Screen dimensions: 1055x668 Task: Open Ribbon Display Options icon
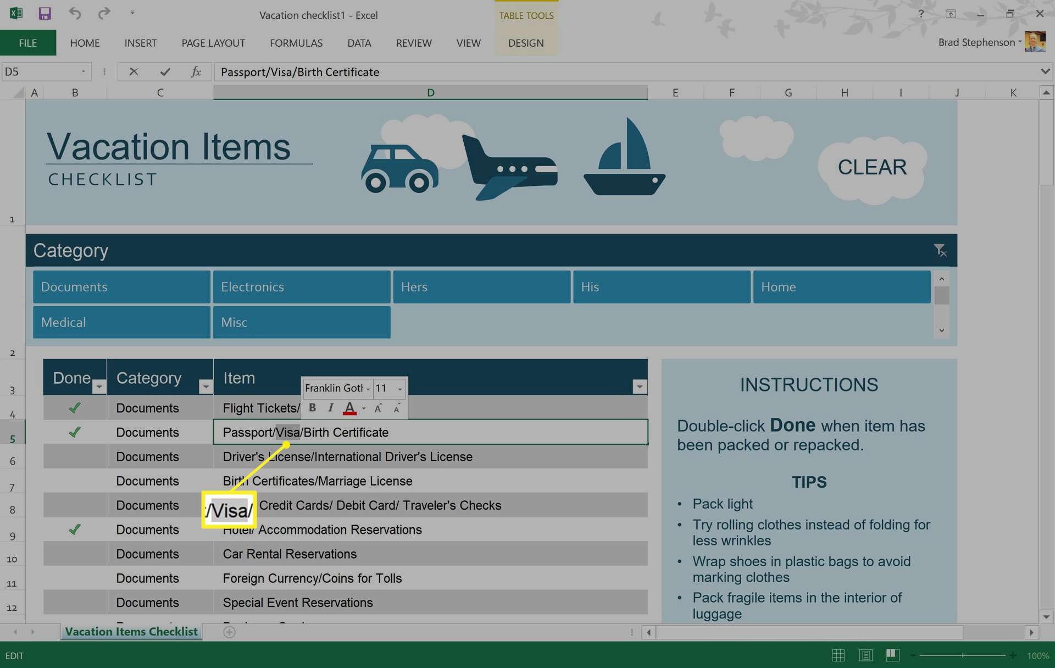pos(951,14)
